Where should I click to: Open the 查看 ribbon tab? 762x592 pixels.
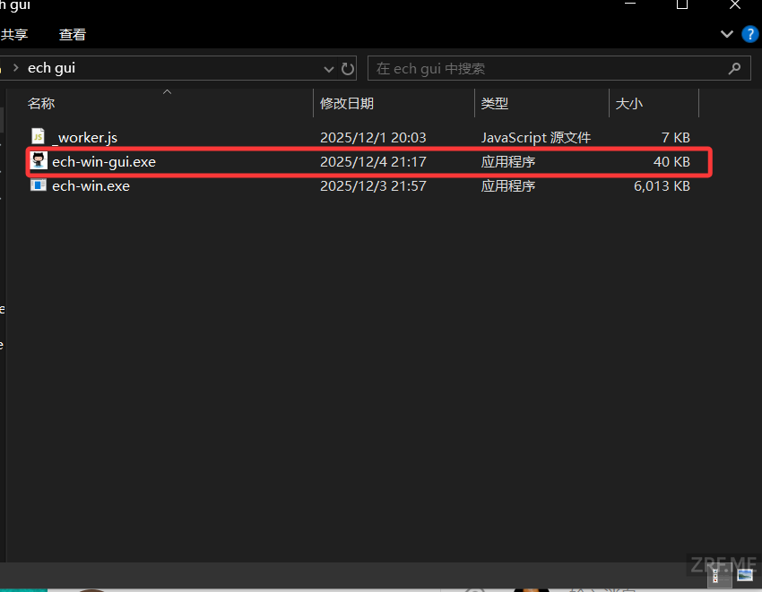[x=73, y=34]
